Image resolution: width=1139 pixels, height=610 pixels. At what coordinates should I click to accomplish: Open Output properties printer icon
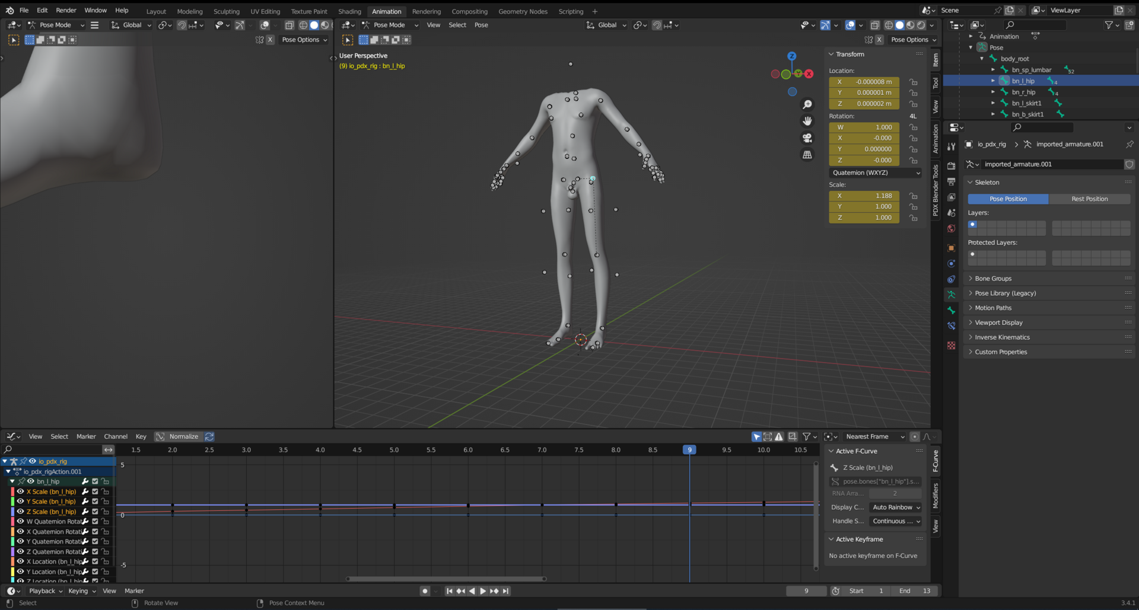point(952,181)
